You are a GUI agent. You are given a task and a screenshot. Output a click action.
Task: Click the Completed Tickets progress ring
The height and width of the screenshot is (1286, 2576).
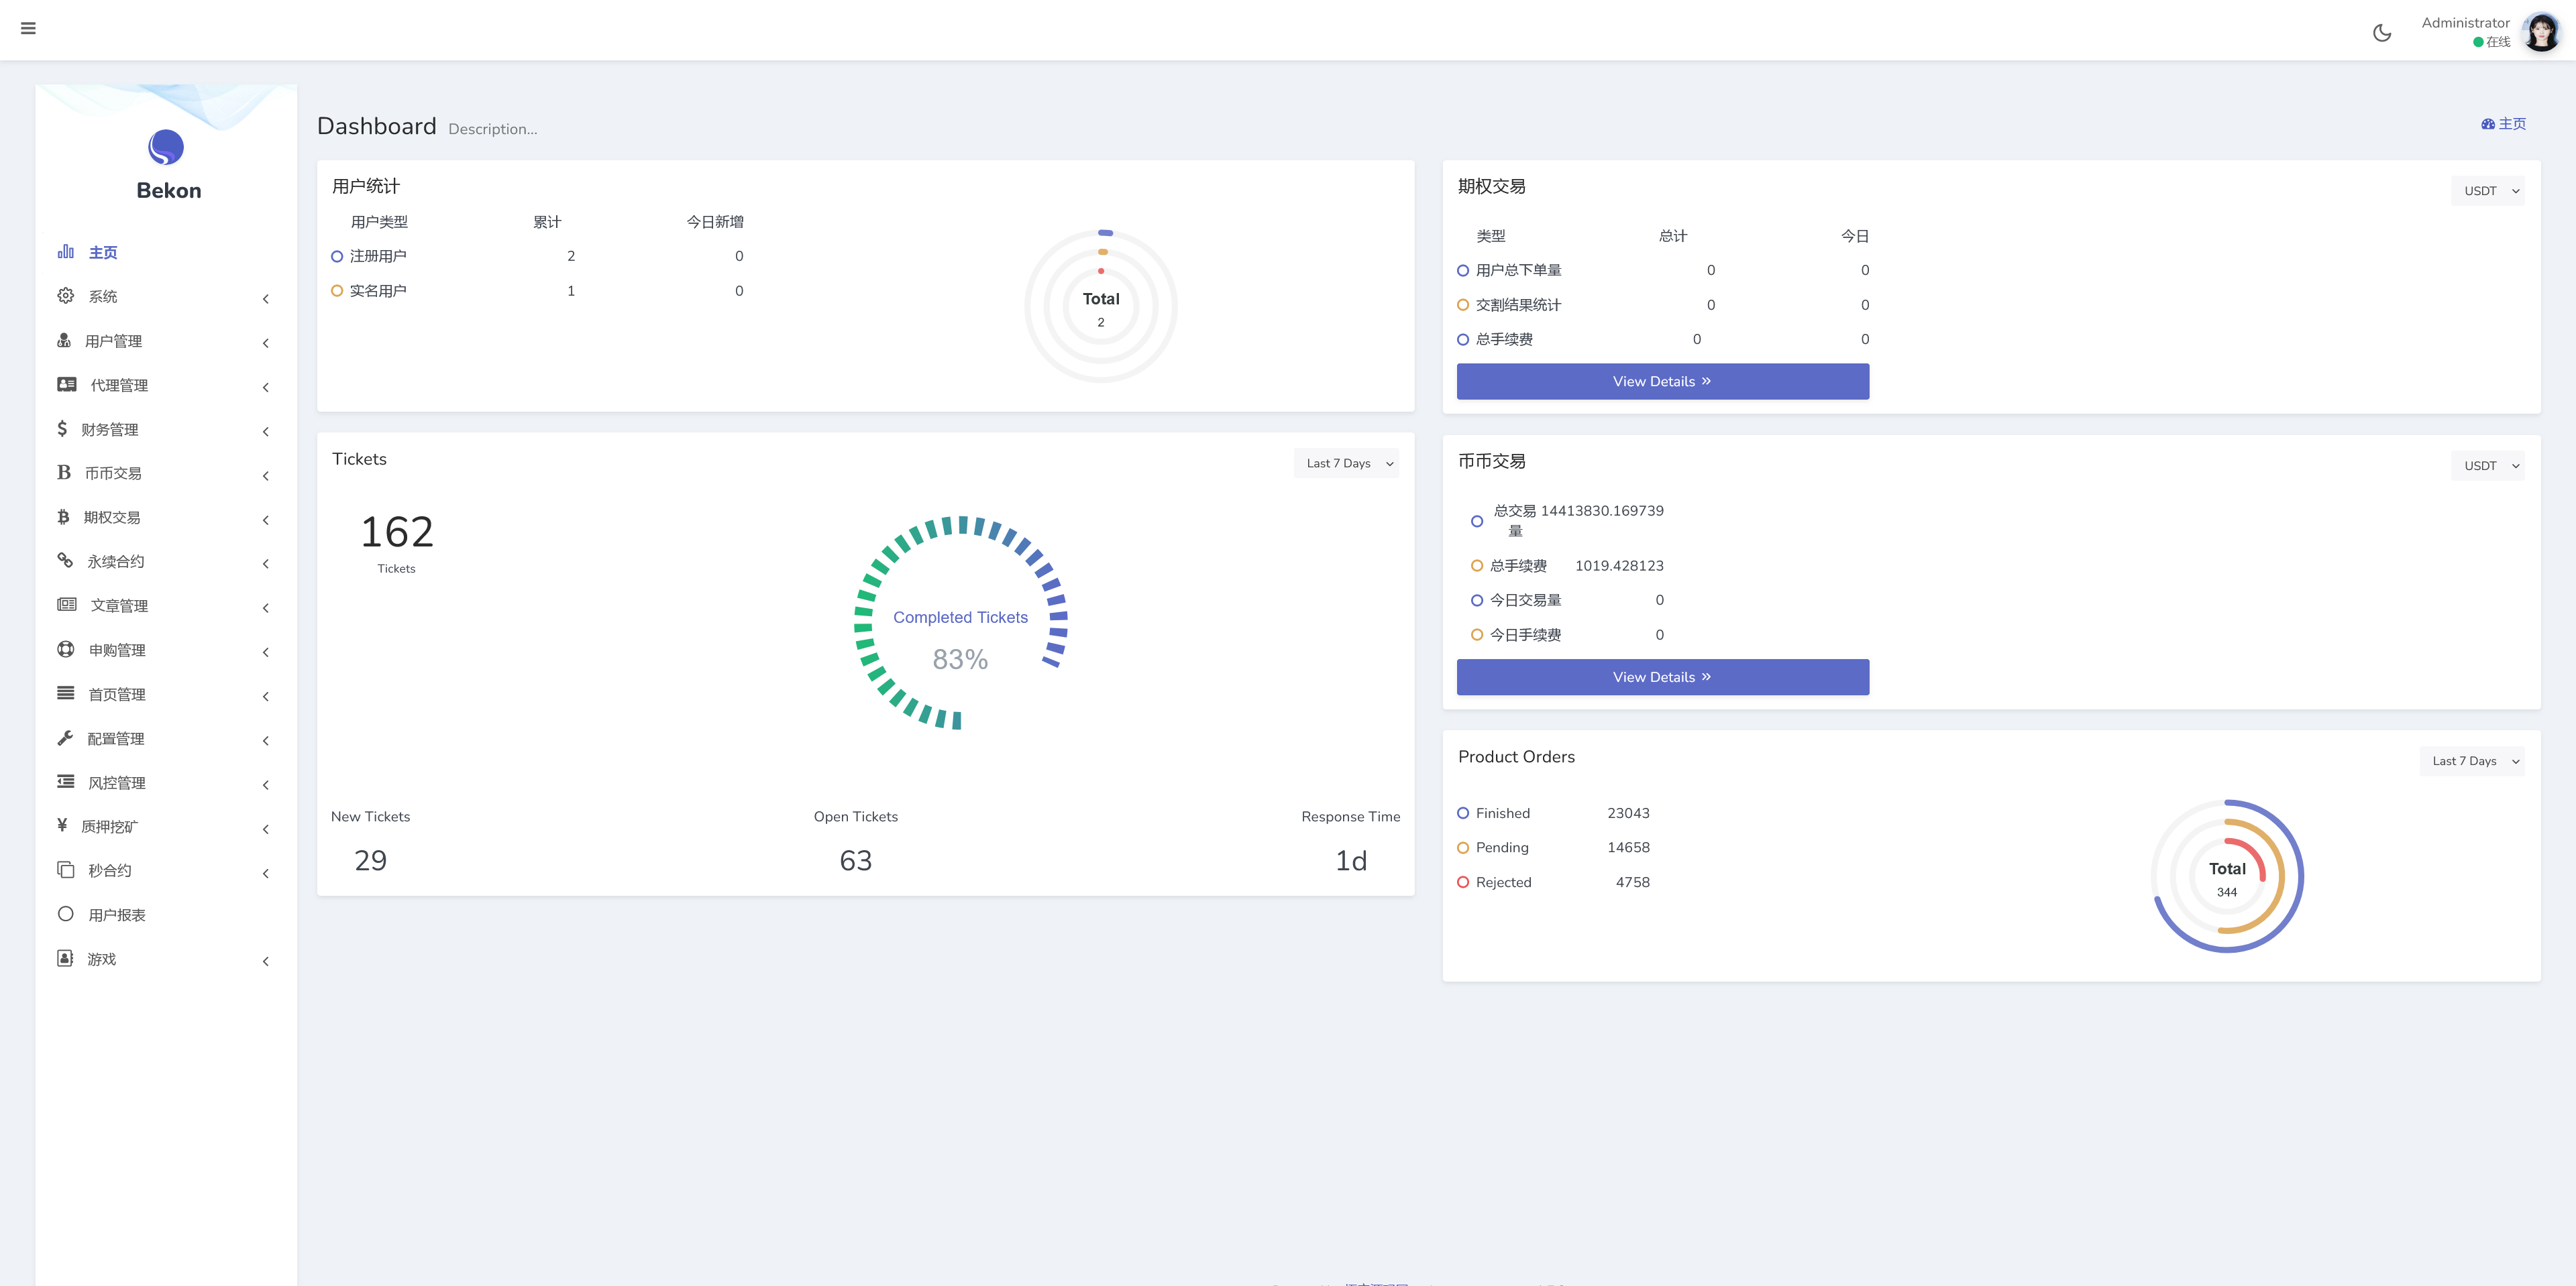960,622
